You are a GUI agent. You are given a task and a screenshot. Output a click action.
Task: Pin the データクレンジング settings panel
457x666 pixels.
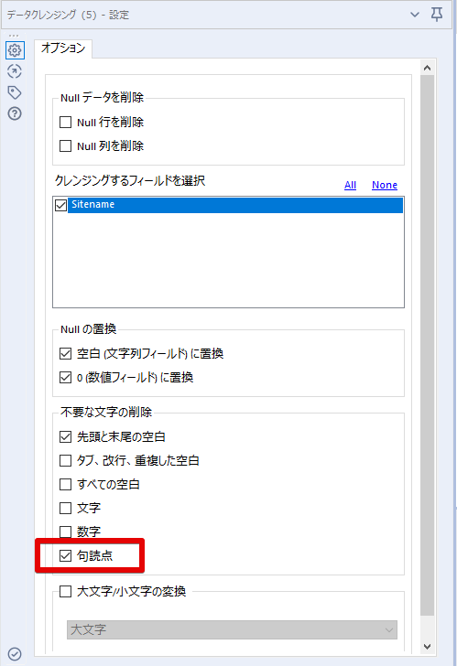tap(437, 15)
